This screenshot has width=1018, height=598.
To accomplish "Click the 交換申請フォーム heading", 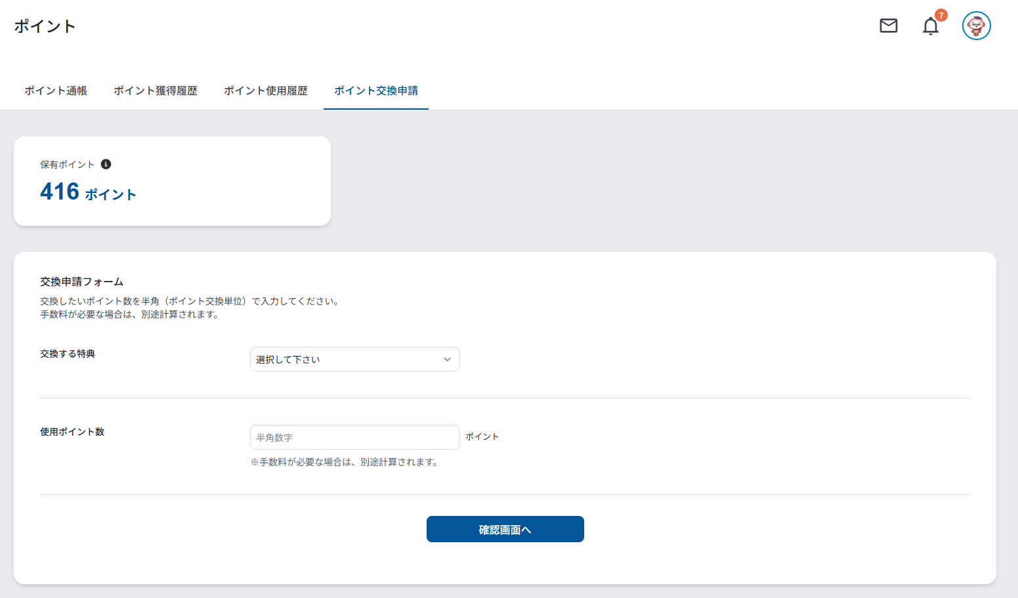I will [81, 282].
